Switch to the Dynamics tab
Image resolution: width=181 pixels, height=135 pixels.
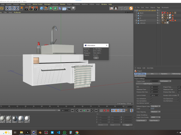coord(164,74)
